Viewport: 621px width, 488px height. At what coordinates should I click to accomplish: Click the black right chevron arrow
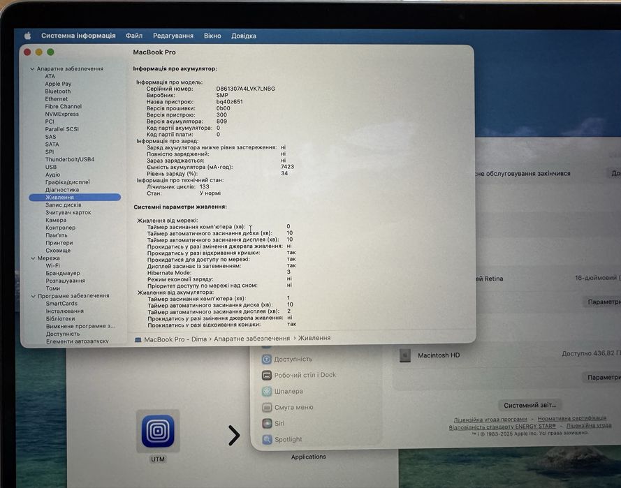pos(235,436)
